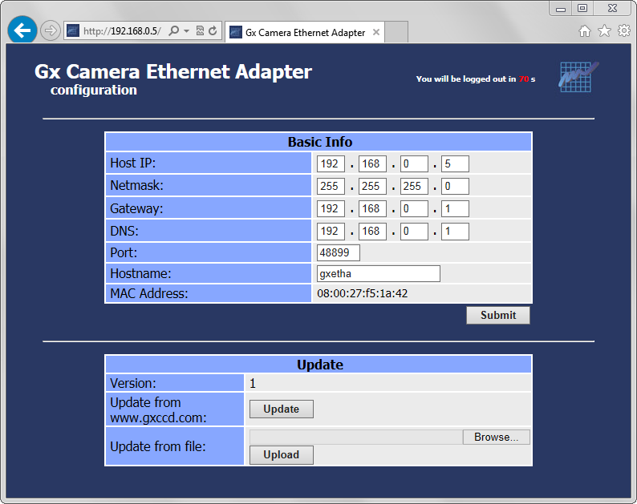Viewport: 637px width, 504px height.
Task: Focus the Hostname text field
Action: click(379, 274)
